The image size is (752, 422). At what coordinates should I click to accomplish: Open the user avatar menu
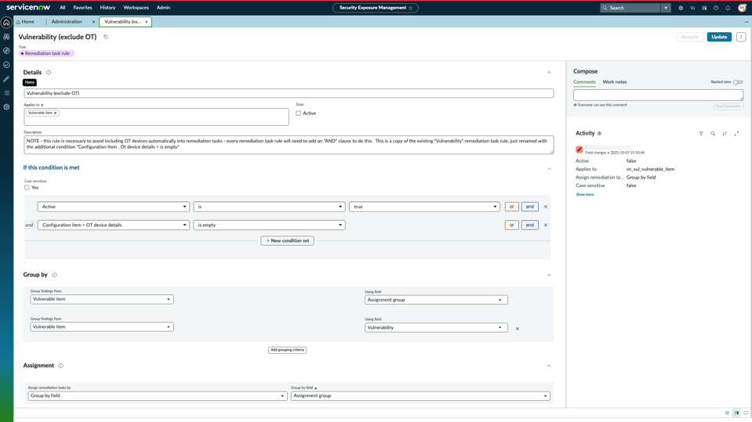coord(742,8)
